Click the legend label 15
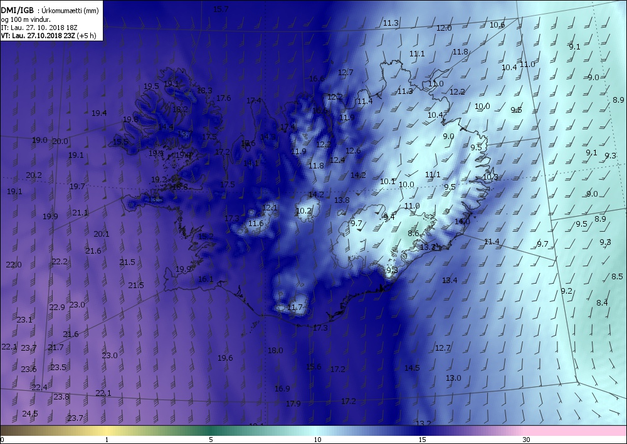 point(422,440)
